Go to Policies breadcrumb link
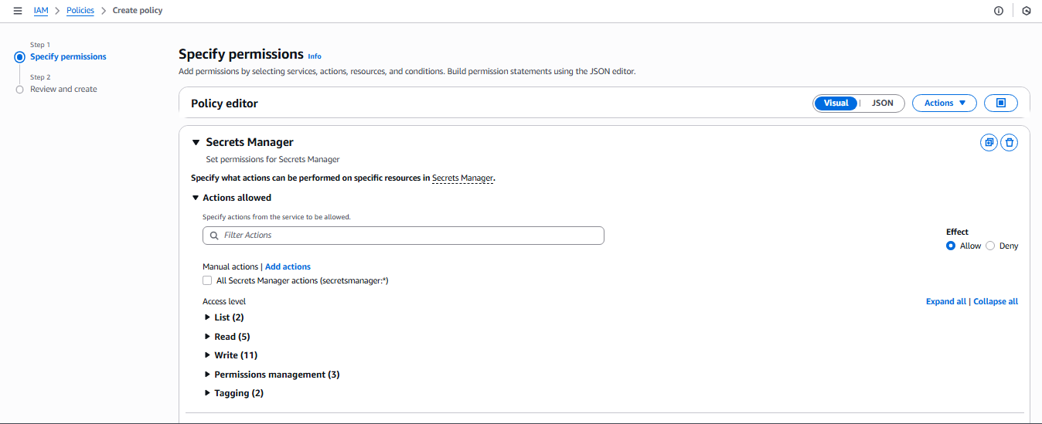Image resolution: width=1042 pixels, height=424 pixels. coord(80,11)
